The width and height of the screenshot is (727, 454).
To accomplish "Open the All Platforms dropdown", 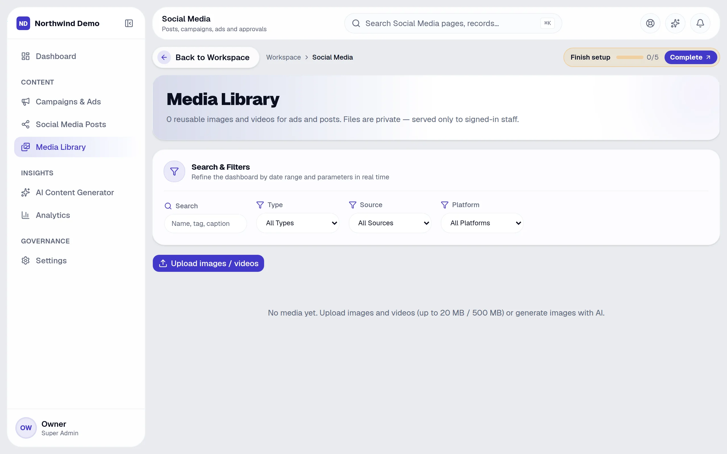I will click(x=482, y=223).
